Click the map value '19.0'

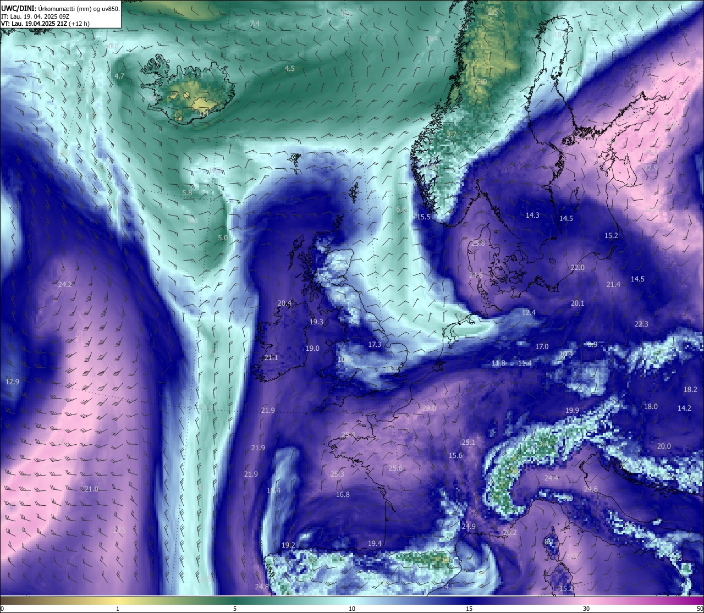point(312,348)
